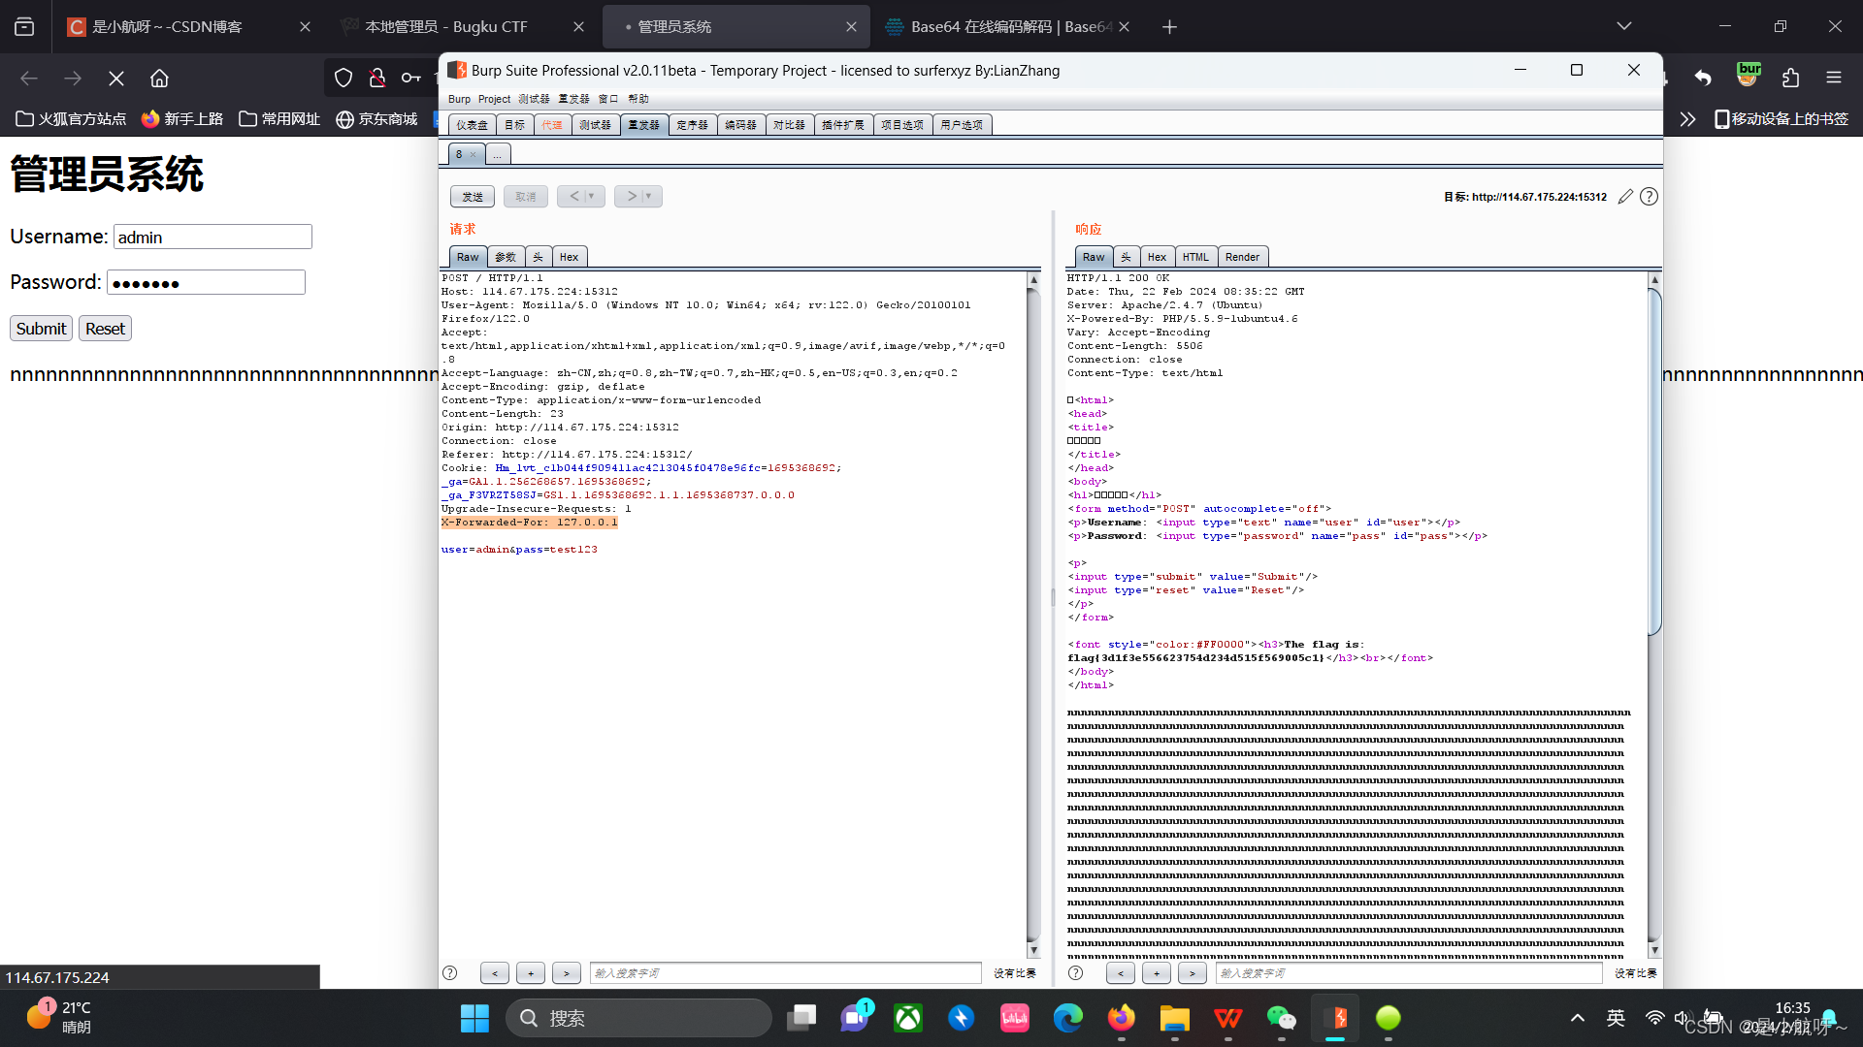Click response search help icon

click(1075, 972)
